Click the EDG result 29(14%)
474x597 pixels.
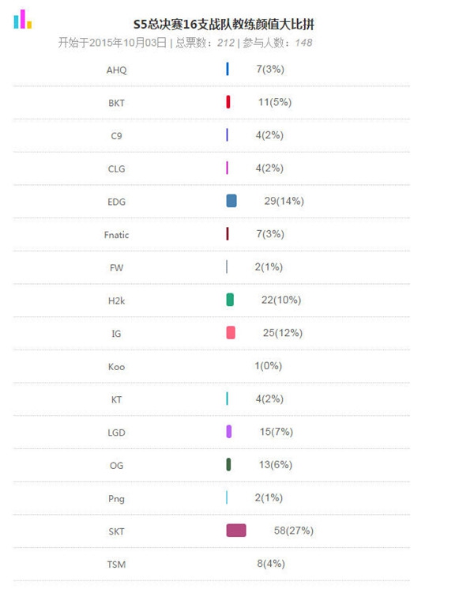[x=284, y=201]
